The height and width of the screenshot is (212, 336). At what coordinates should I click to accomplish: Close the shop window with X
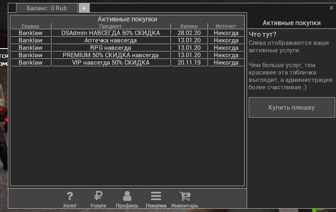(x=331, y=8)
